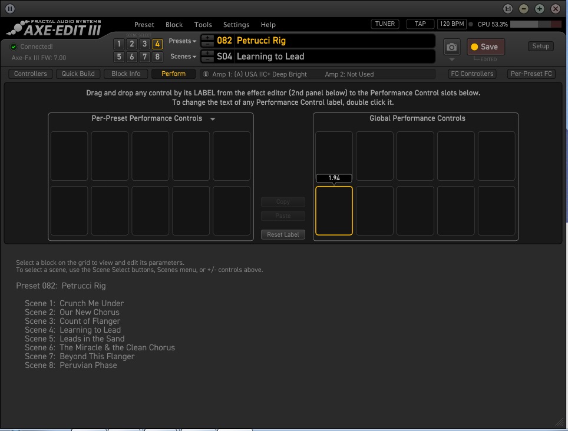Click 'Amp 2: Not Used' text

click(349, 74)
